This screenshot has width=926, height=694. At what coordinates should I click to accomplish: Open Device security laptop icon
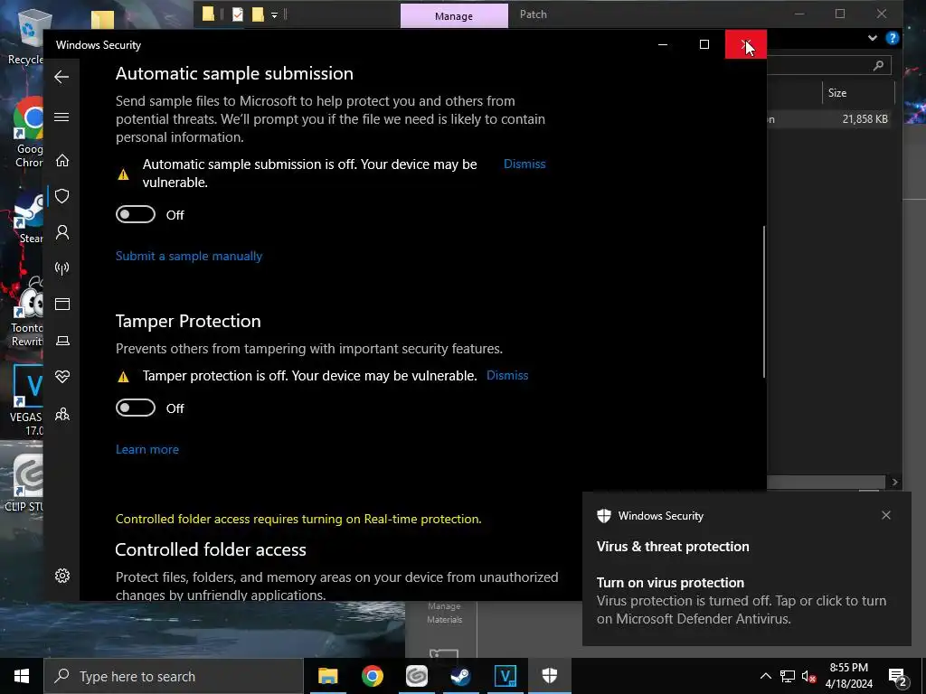[x=62, y=341]
